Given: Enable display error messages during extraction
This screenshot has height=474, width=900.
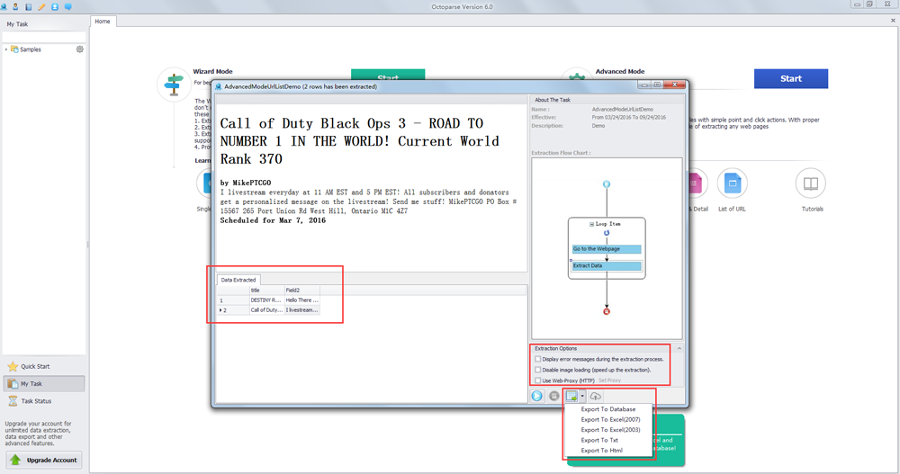Looking at the screenshot, I should pos(538,359).
